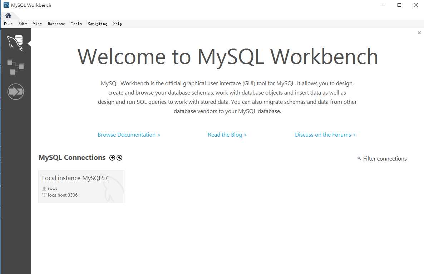Image resolution: width=424 pixels, height=274 pixels.
Task: Open the Home tab icon
Action: click(8, 15)
